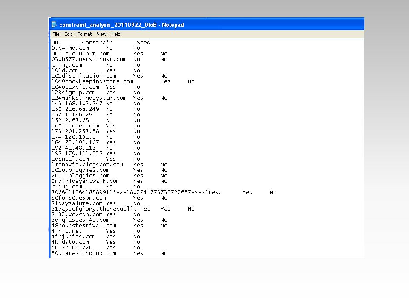Click 123signup.com entry
This screenshot has width=409, height=307.
pos(74,93)
